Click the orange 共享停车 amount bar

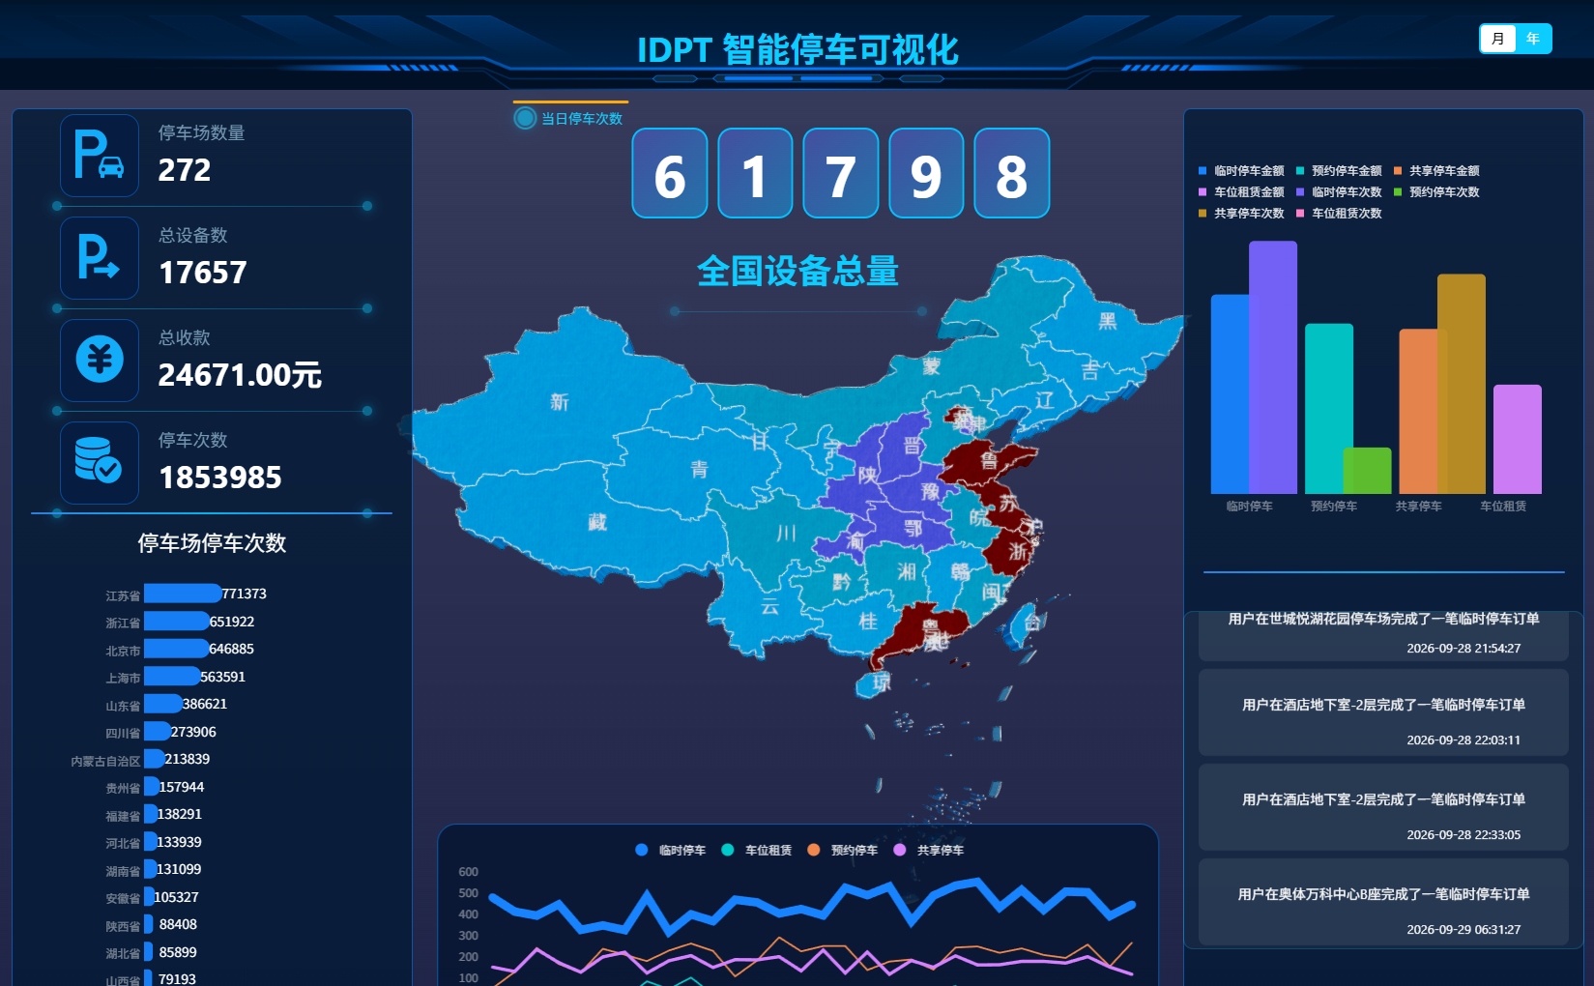coord(1419,412)
